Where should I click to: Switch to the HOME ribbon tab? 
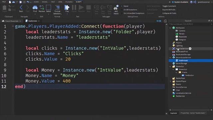(x=36, y=2)
